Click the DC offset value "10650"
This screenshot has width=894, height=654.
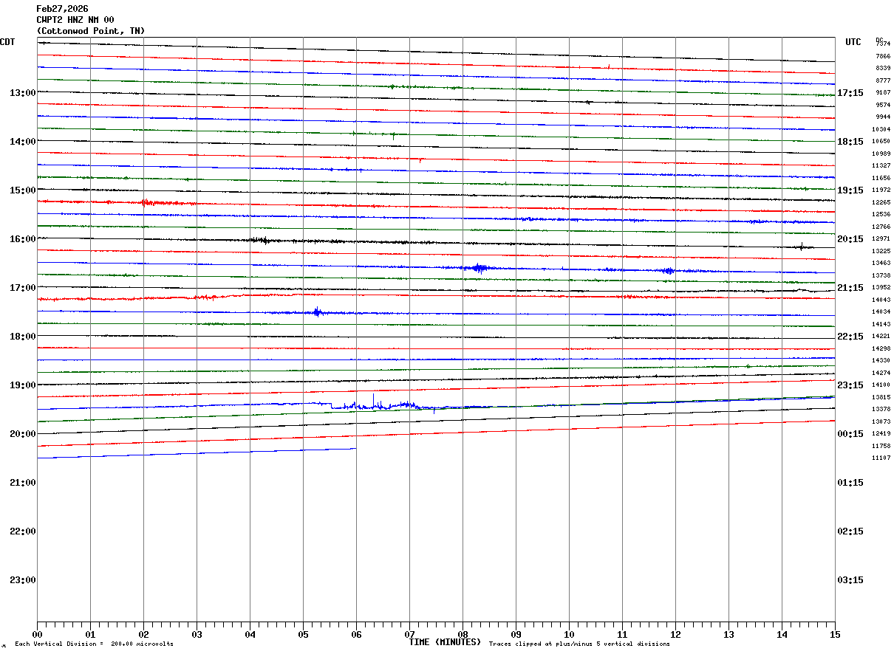pyautogui.click(x=881, y=141)
